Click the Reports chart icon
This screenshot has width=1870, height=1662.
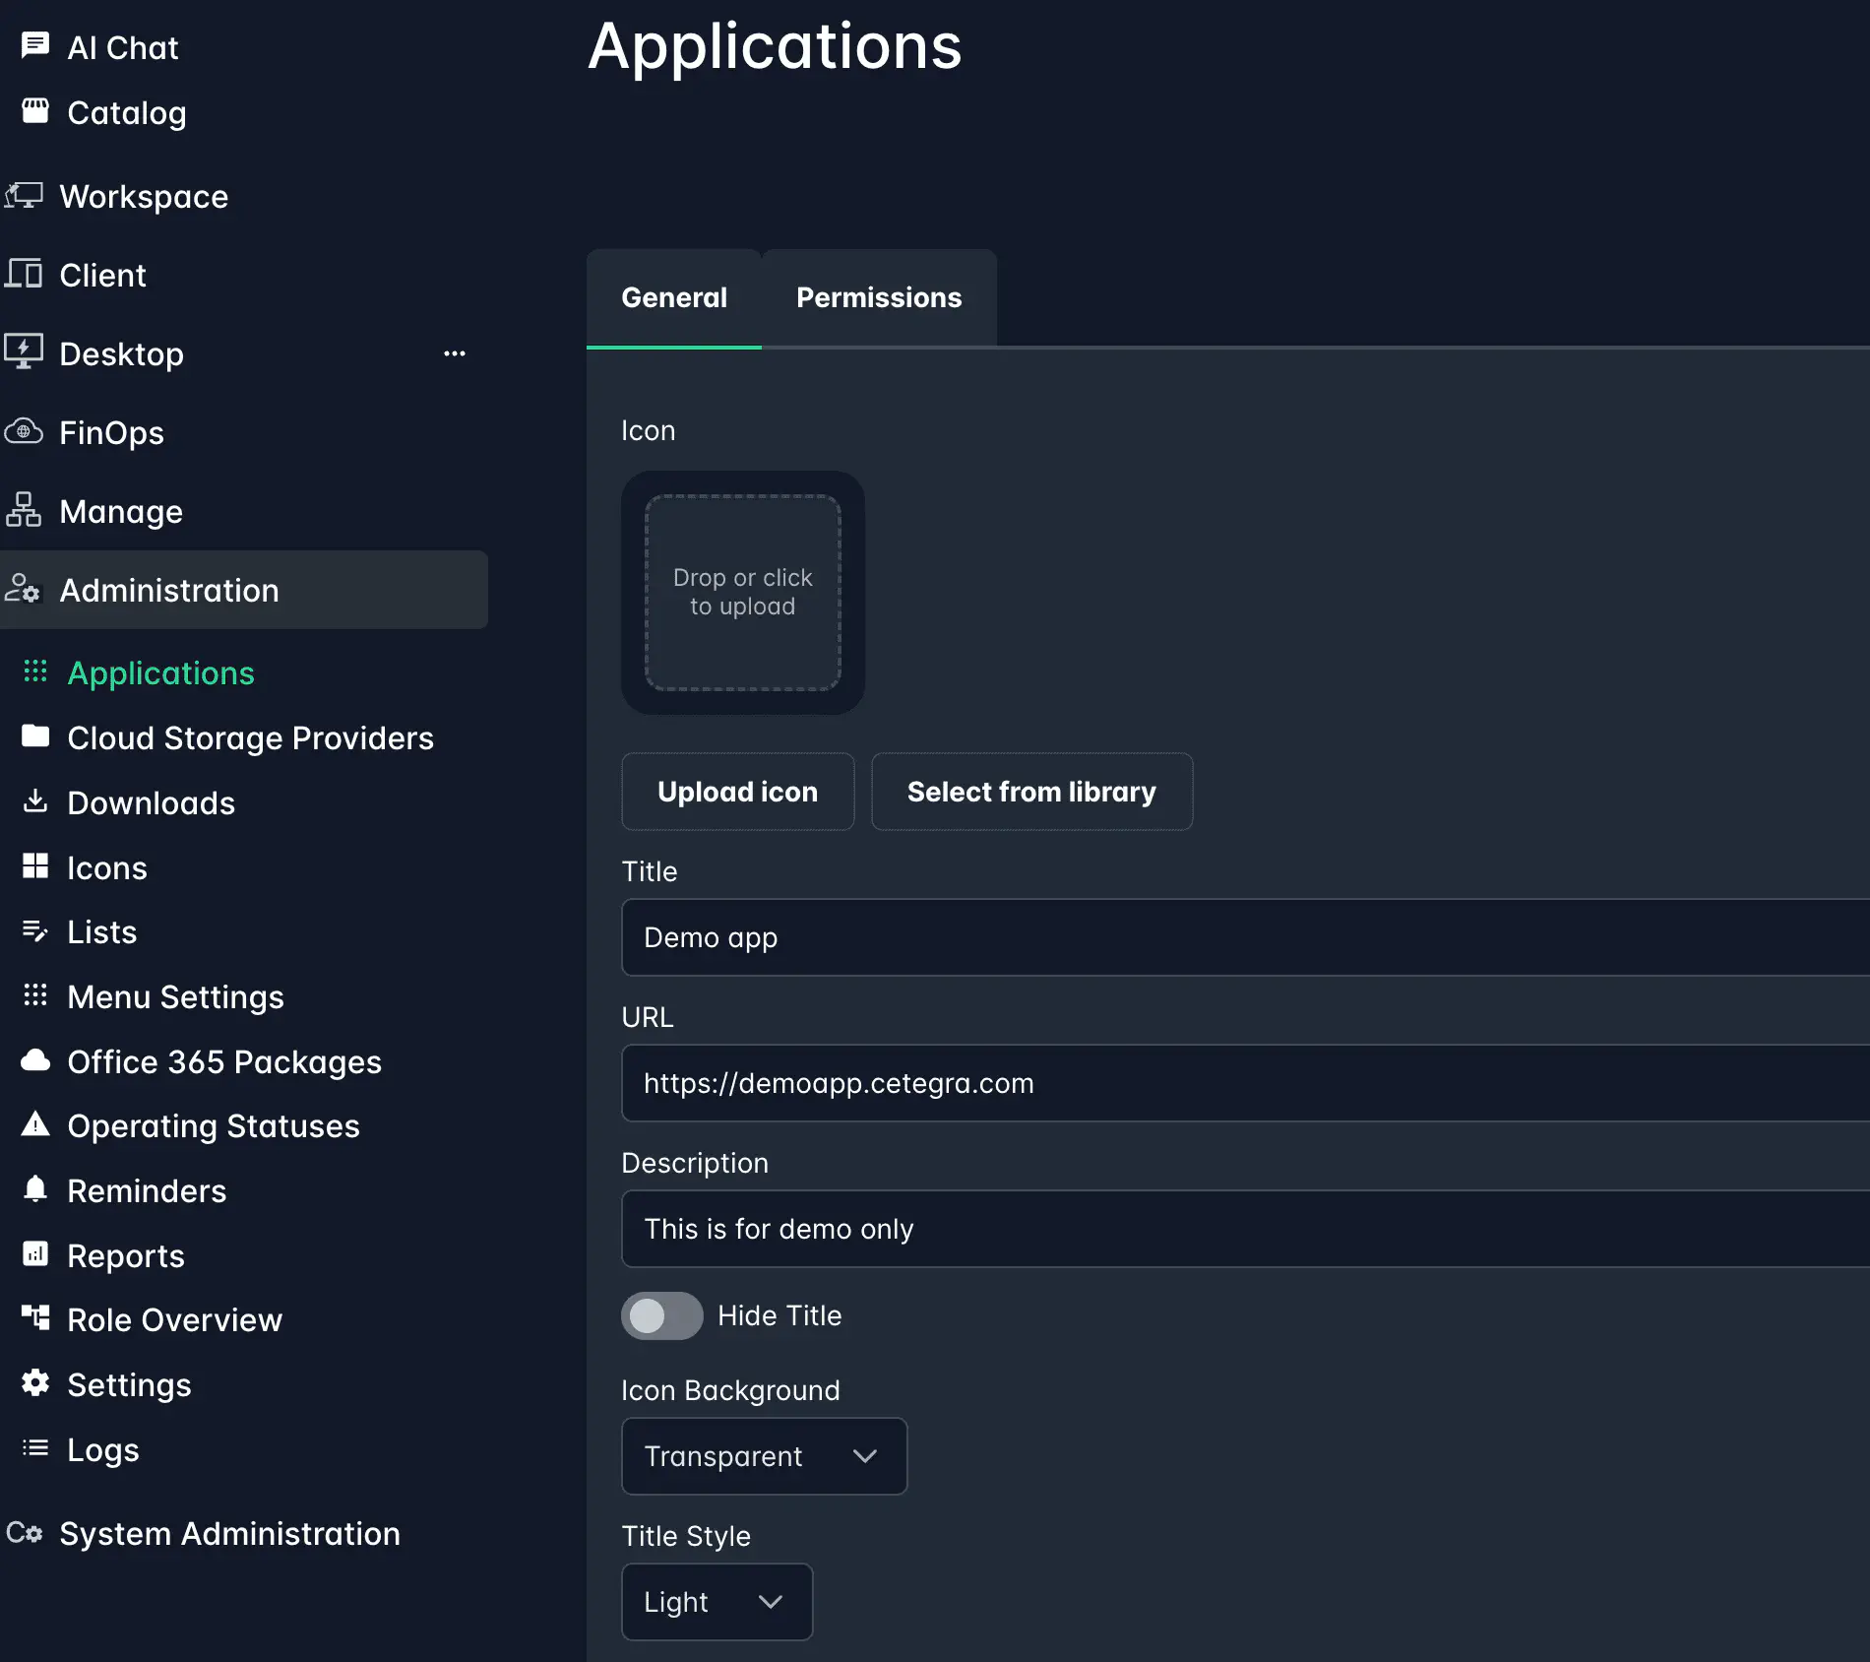pyautogui.click(x=35, y=1254)
